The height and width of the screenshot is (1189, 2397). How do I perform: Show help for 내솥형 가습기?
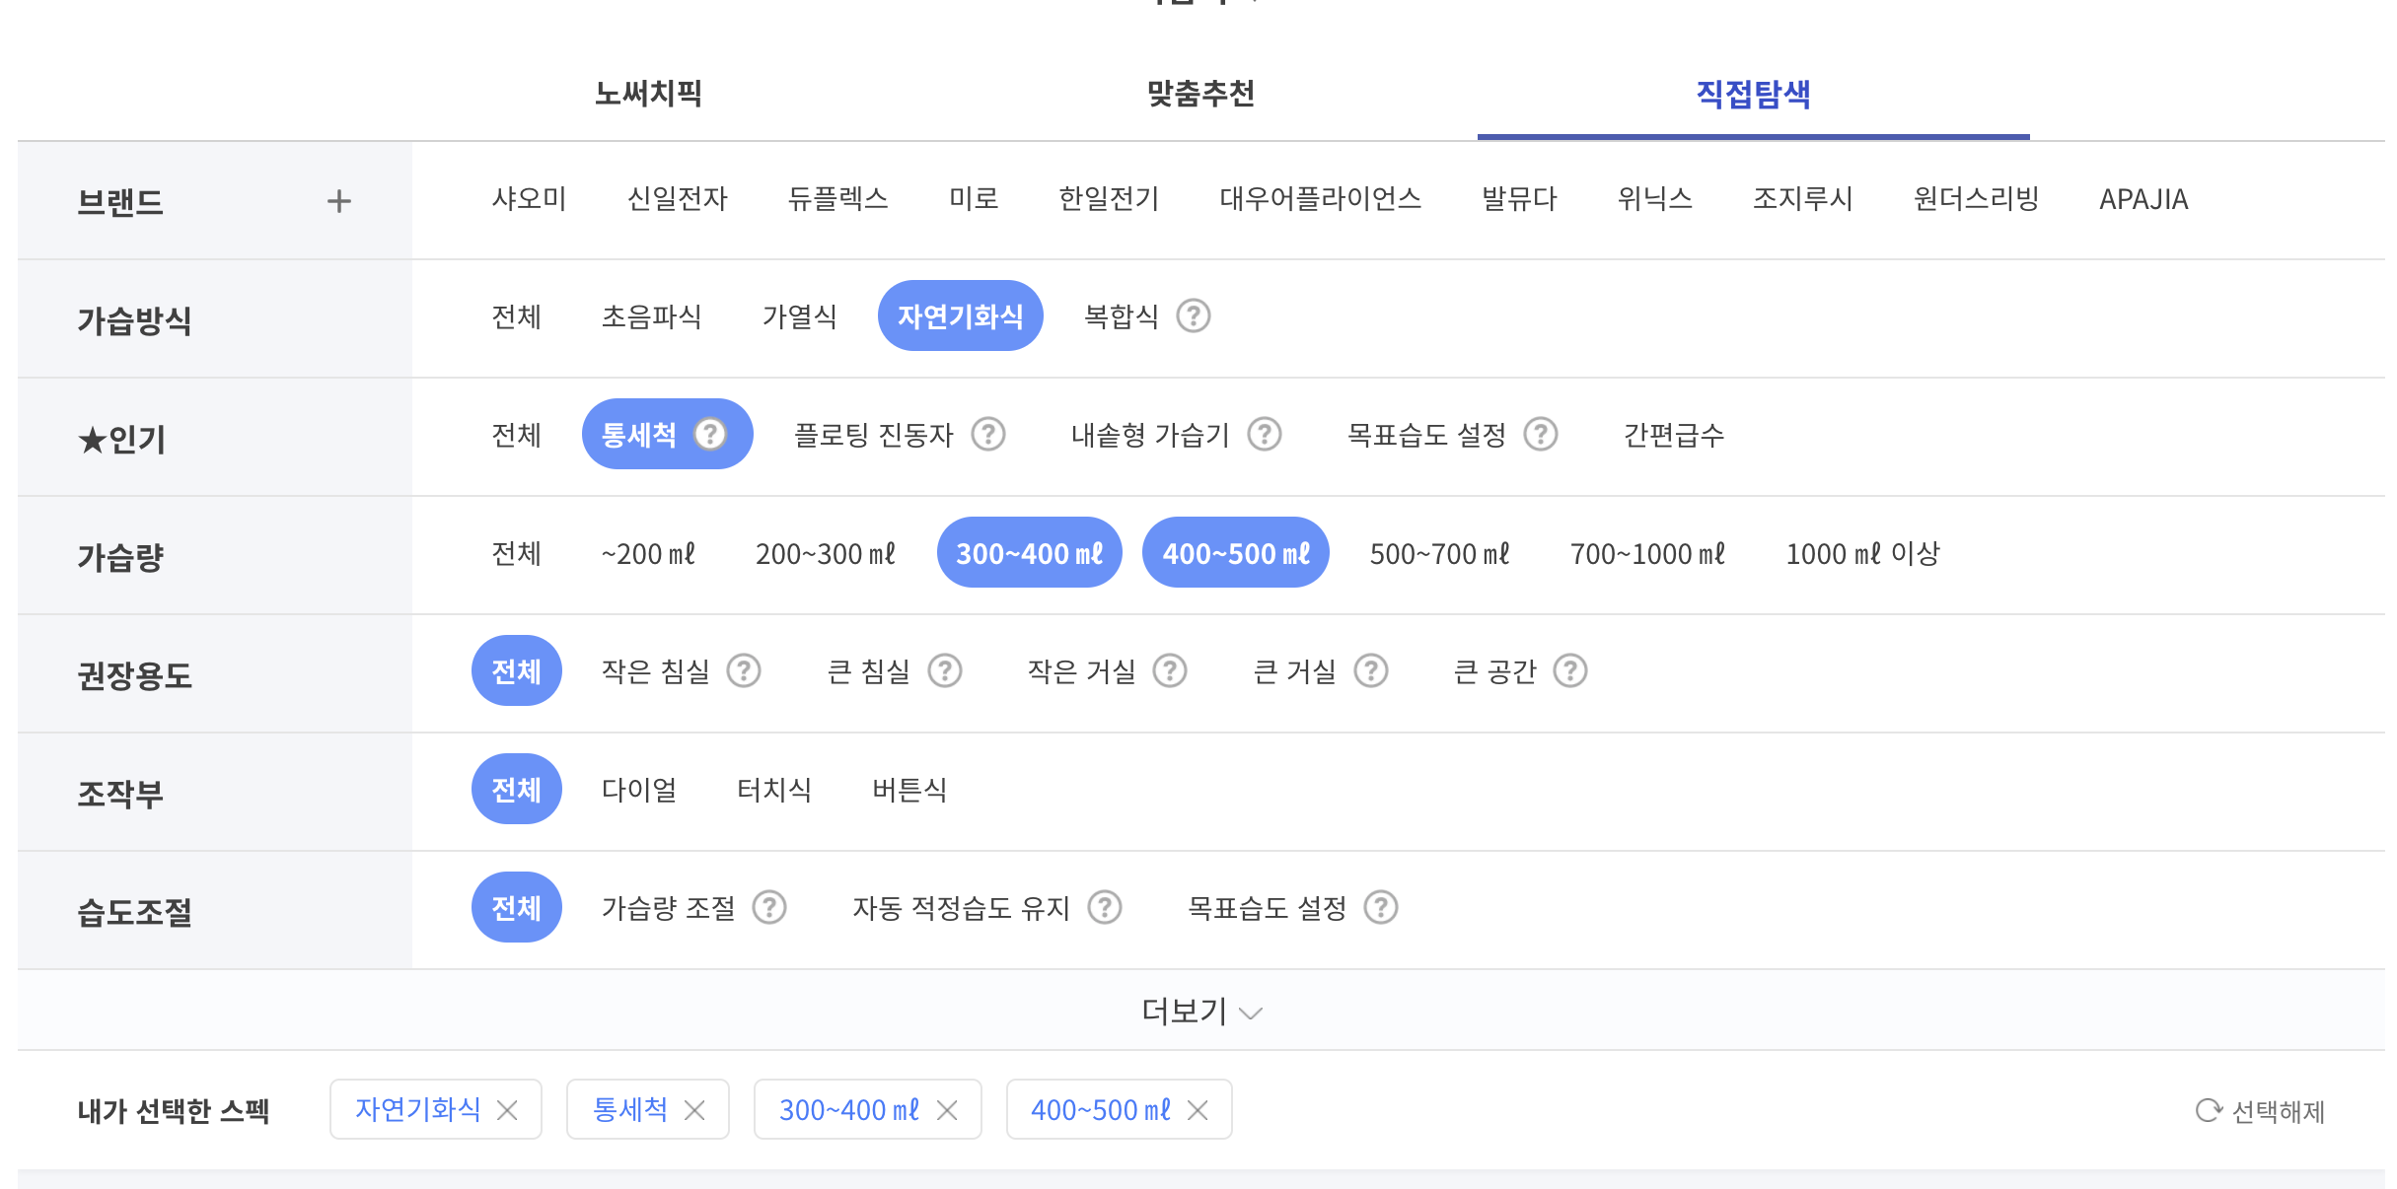(x=1265, y=434)
